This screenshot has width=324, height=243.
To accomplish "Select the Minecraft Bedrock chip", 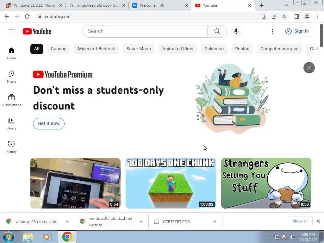I will pos(97,49).
